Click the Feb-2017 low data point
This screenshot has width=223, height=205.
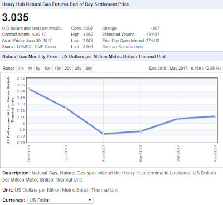pos(103,134)
